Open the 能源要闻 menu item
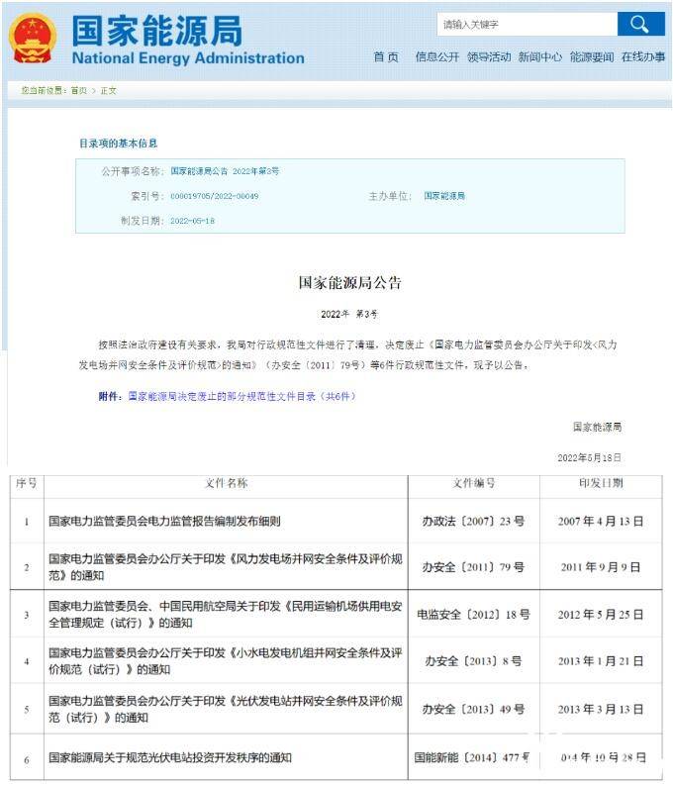This screenshot has width=673, height=785. [x=592, y=57]
